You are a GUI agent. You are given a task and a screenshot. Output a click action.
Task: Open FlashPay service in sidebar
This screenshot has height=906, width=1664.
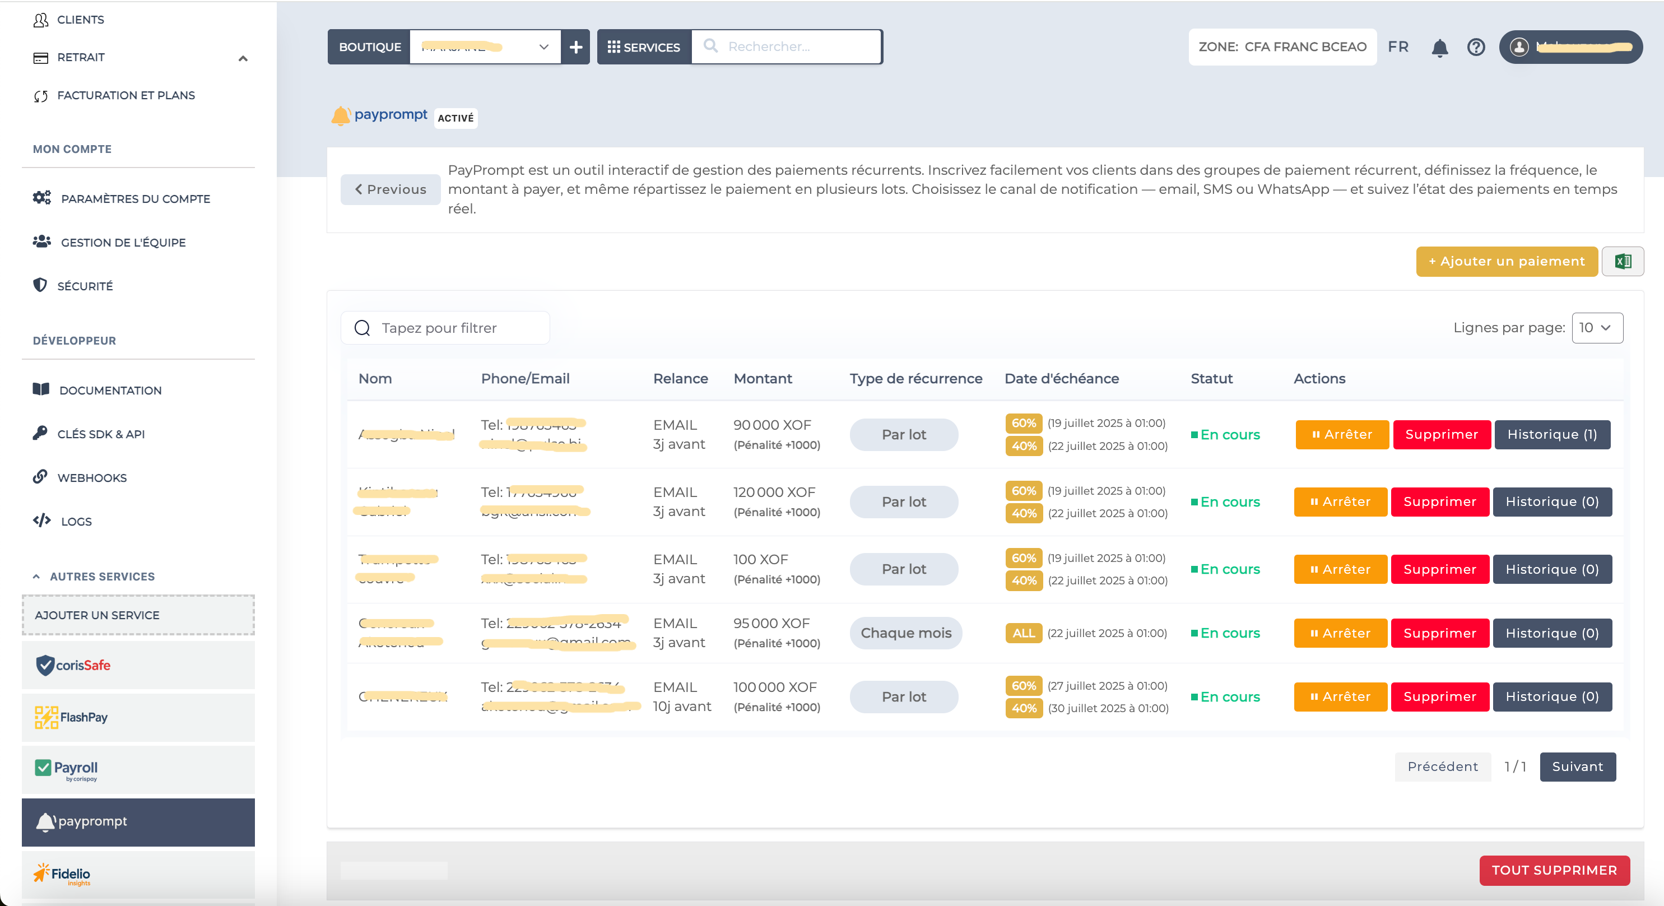click(138, 717)
